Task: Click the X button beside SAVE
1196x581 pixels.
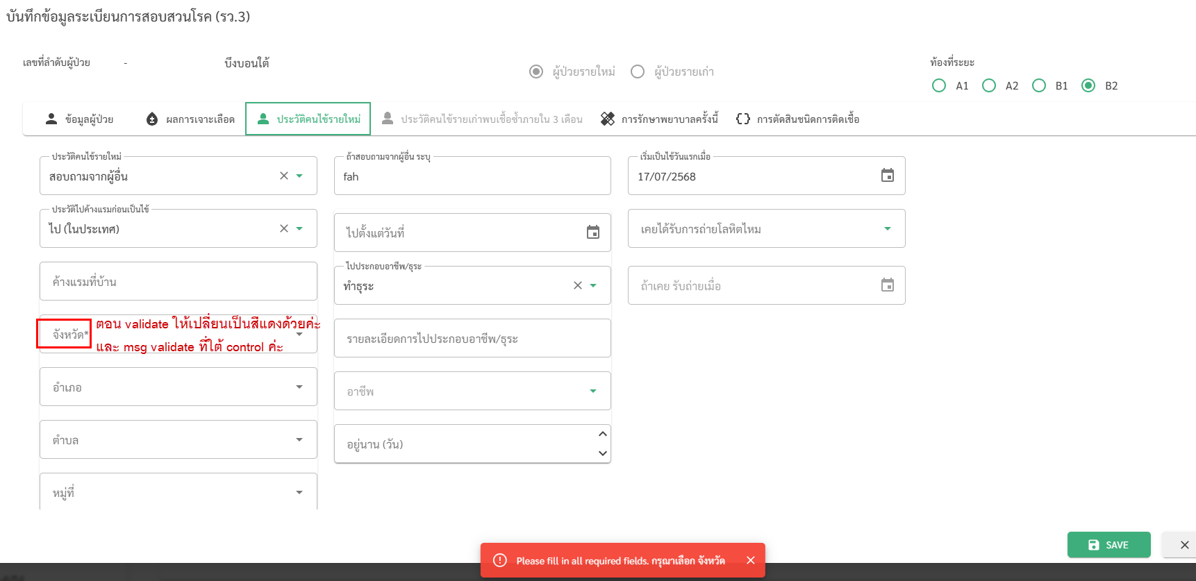Action: click(x=1184, y=545)
